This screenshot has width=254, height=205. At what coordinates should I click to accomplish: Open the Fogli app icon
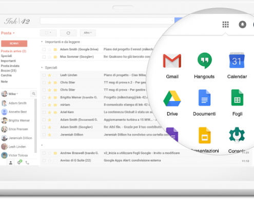pos(237,97)
